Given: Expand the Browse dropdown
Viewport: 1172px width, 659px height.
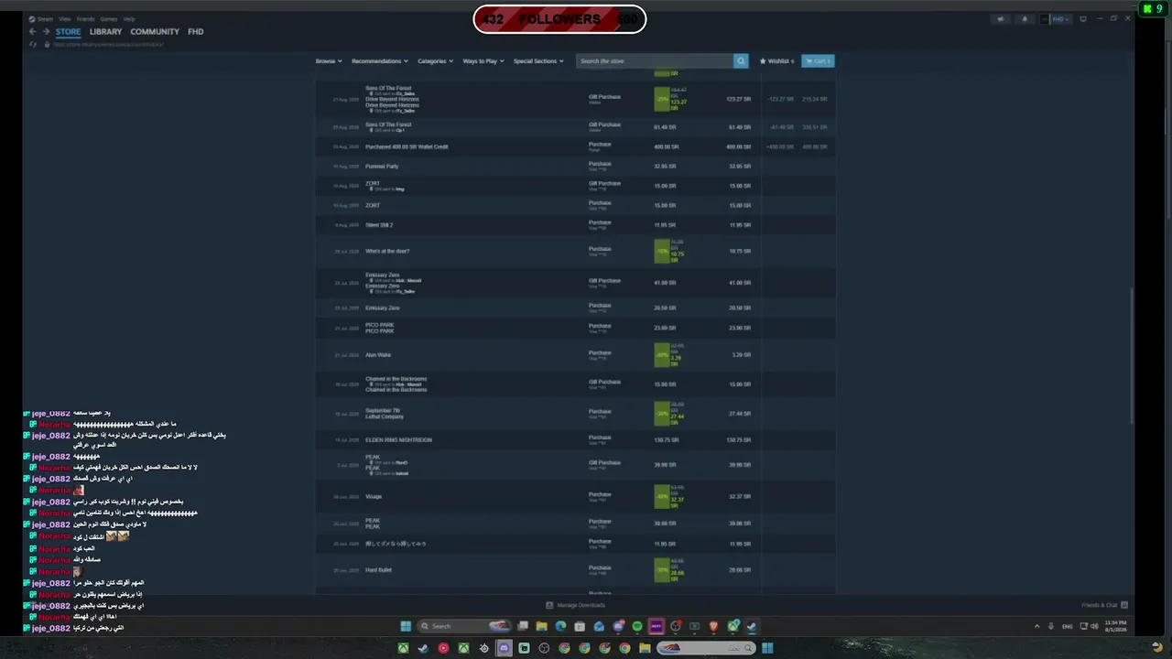Looking at the screenshot, I should (328, 61).
